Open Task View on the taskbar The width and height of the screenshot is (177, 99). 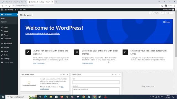click(40, 97)
